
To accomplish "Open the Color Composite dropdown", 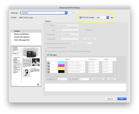I will click(x=69, y=25).
